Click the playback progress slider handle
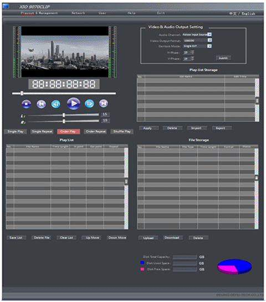This screenshot has height=302, width=266. coord(22,93)
